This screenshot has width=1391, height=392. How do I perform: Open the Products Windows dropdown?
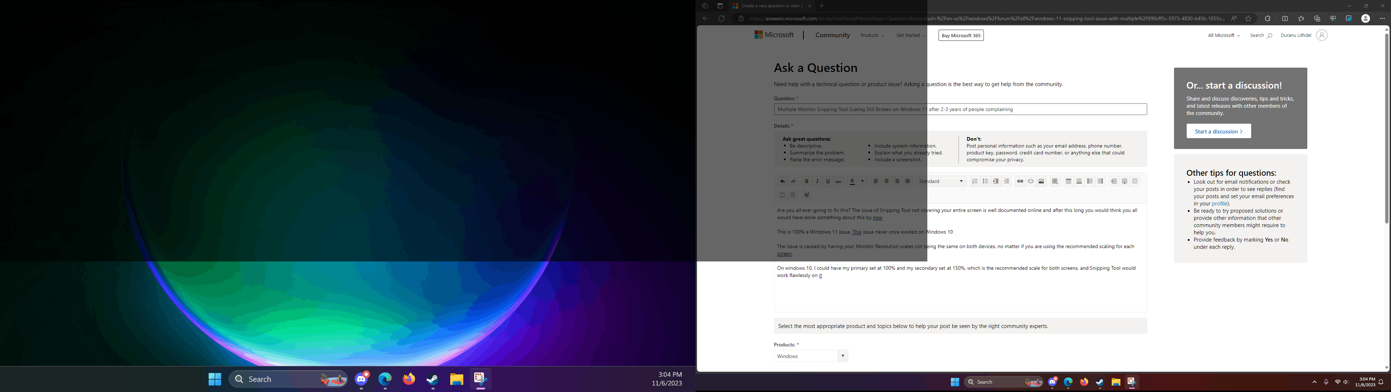tap(811, 356)
